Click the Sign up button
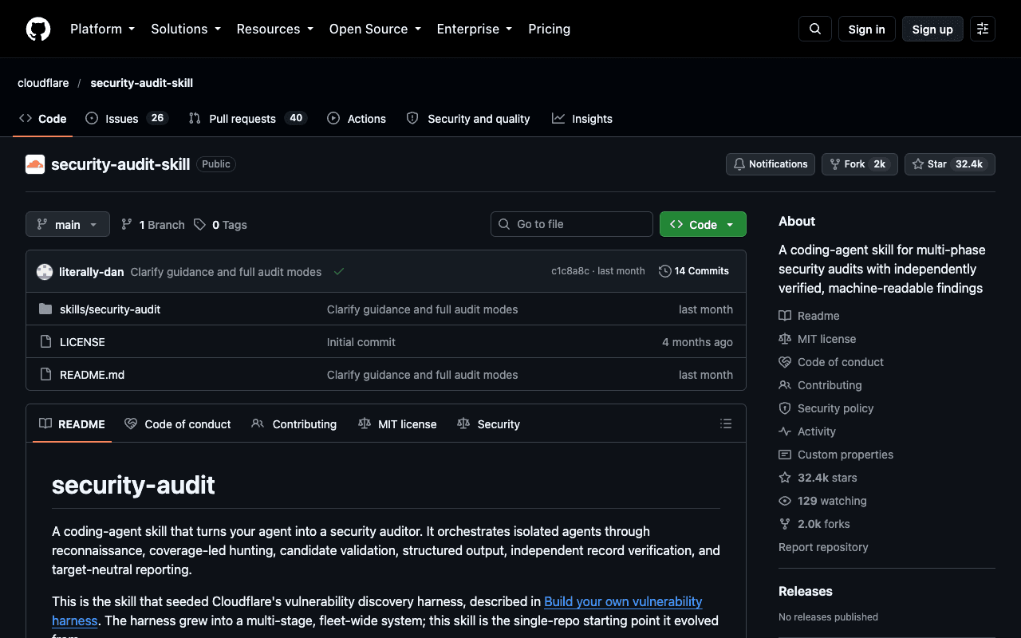The image size is (1021, 638). click(x=932, y=29)
